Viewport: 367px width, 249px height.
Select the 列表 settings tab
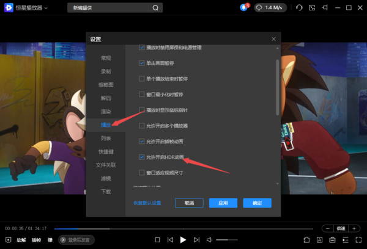[x=106, y=139]
